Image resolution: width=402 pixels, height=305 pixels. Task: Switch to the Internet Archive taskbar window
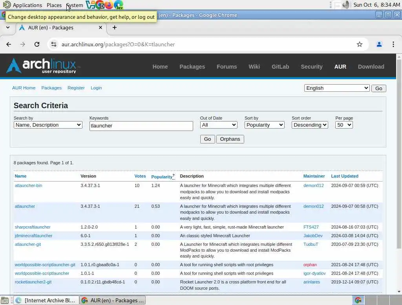tap(46, 300)
